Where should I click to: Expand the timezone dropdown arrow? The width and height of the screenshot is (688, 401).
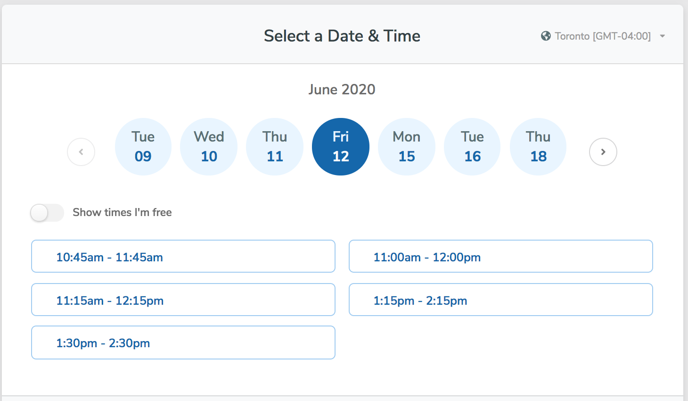[x=662, y=36]
